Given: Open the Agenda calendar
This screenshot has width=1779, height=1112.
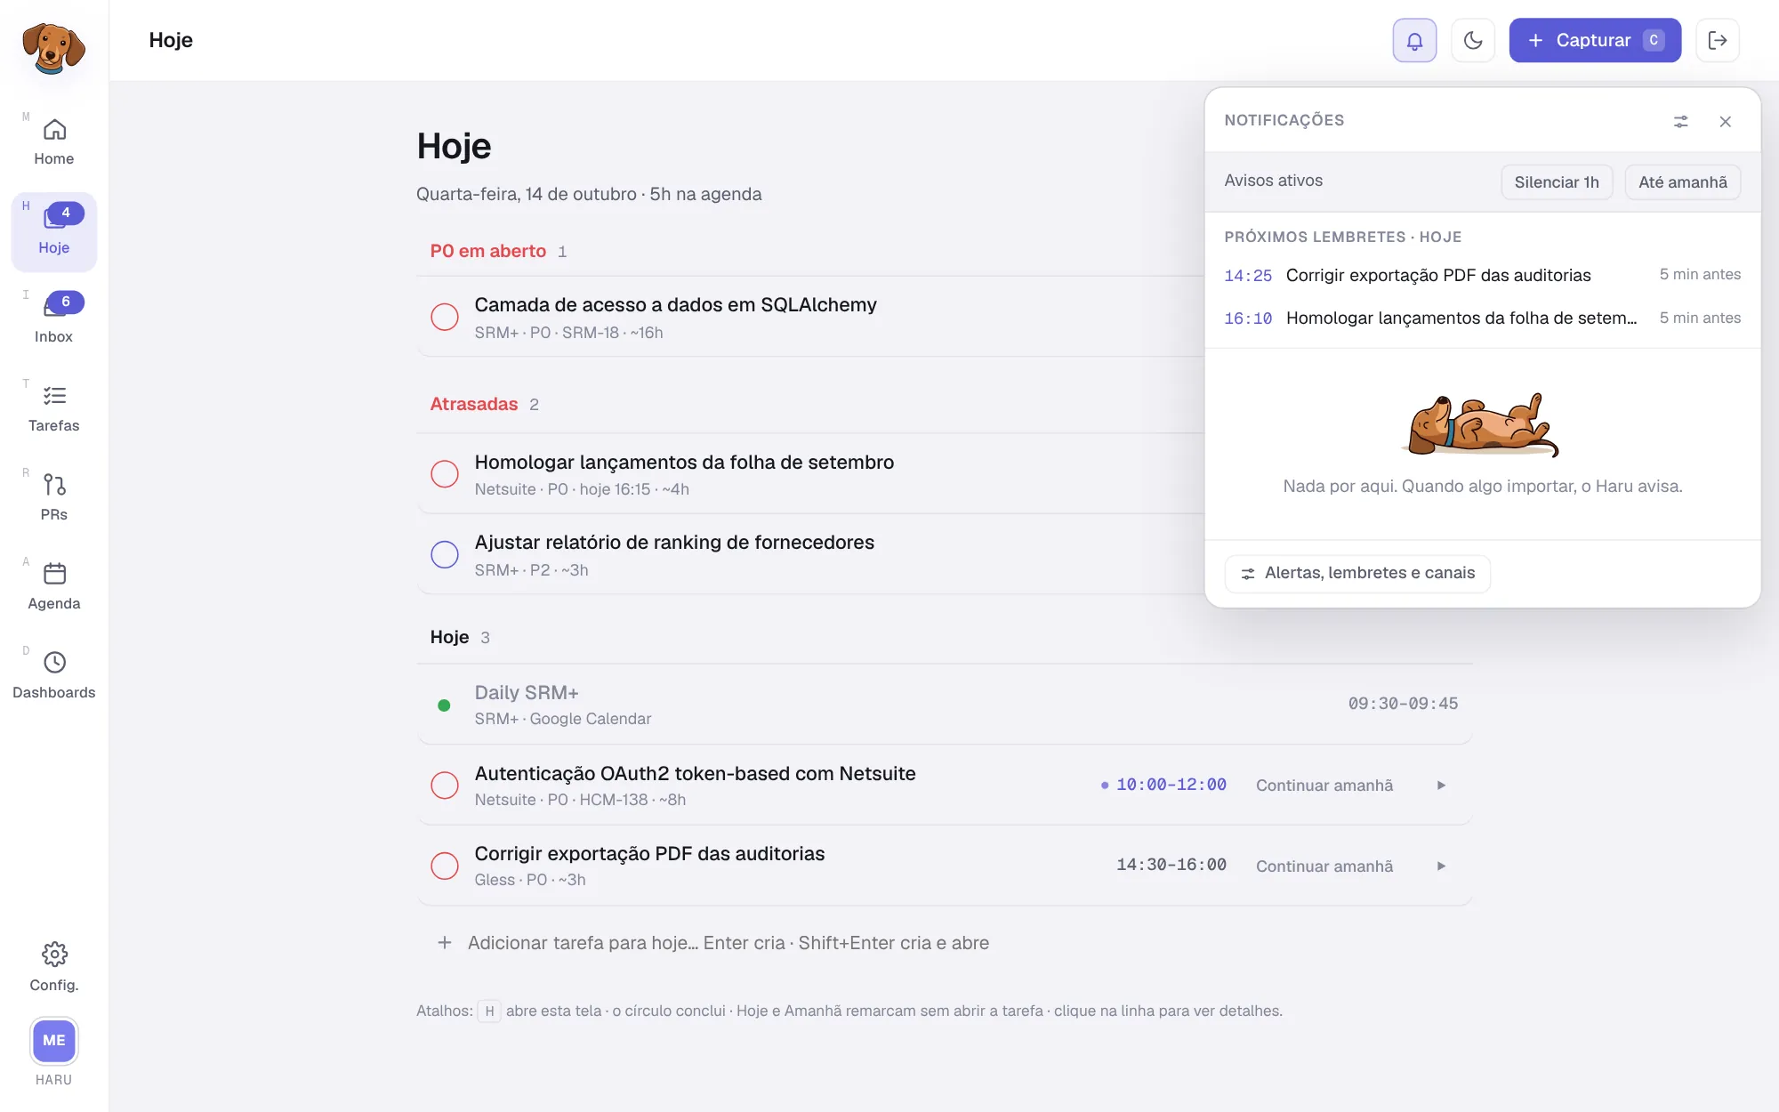Looking at the screenshot, I should 53,587.
